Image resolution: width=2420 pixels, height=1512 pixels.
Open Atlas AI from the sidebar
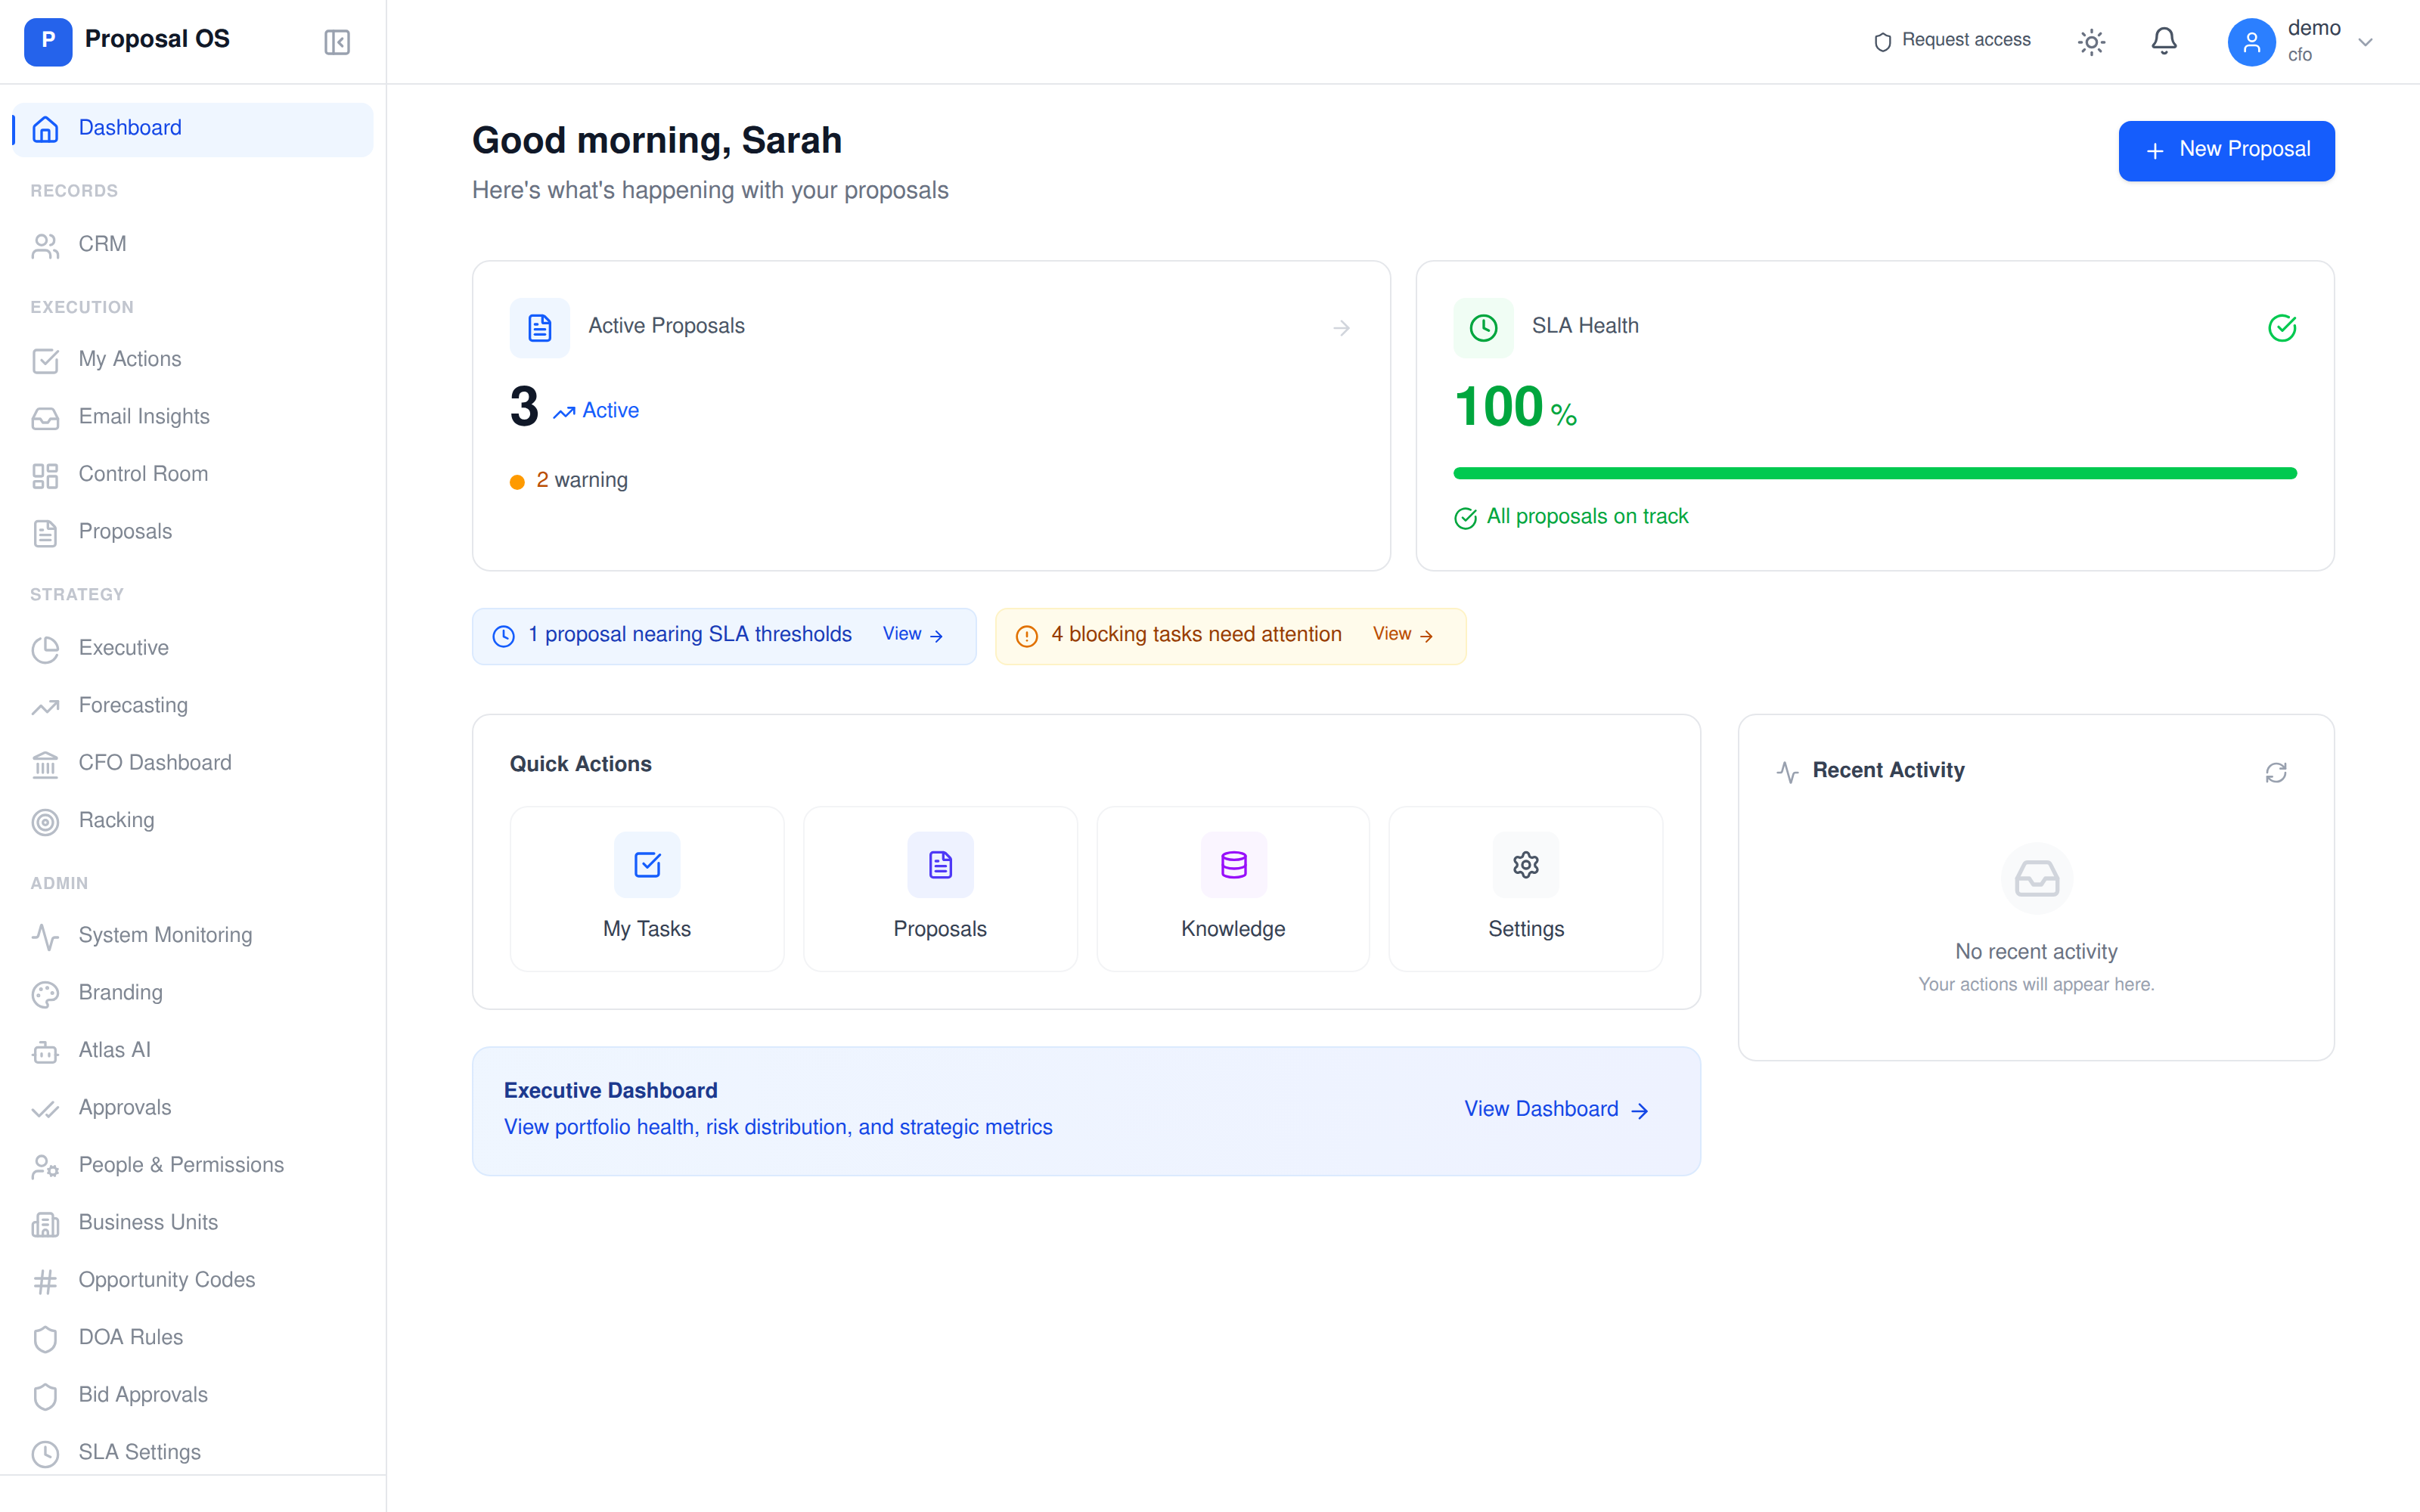click(x=113, y=1050)
